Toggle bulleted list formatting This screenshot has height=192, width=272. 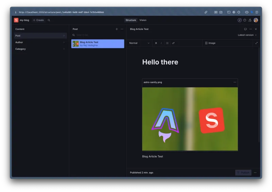[167, 43]
